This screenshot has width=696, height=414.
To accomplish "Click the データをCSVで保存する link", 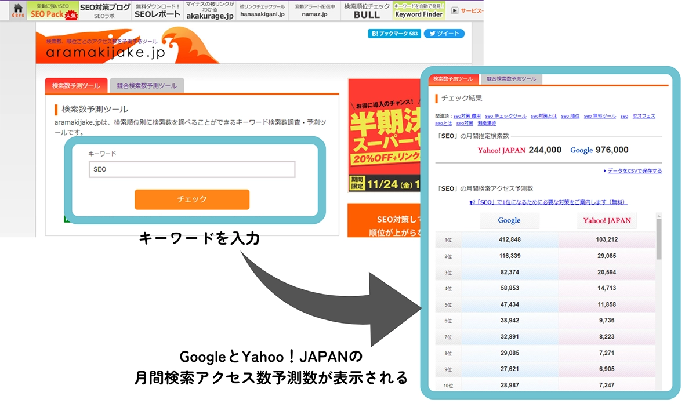I will point(635,171).
